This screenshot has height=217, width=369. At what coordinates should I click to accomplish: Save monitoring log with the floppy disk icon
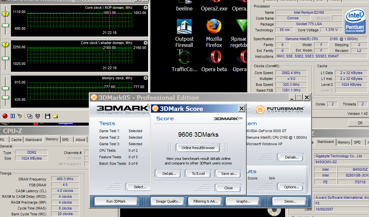tap(48, 116)
